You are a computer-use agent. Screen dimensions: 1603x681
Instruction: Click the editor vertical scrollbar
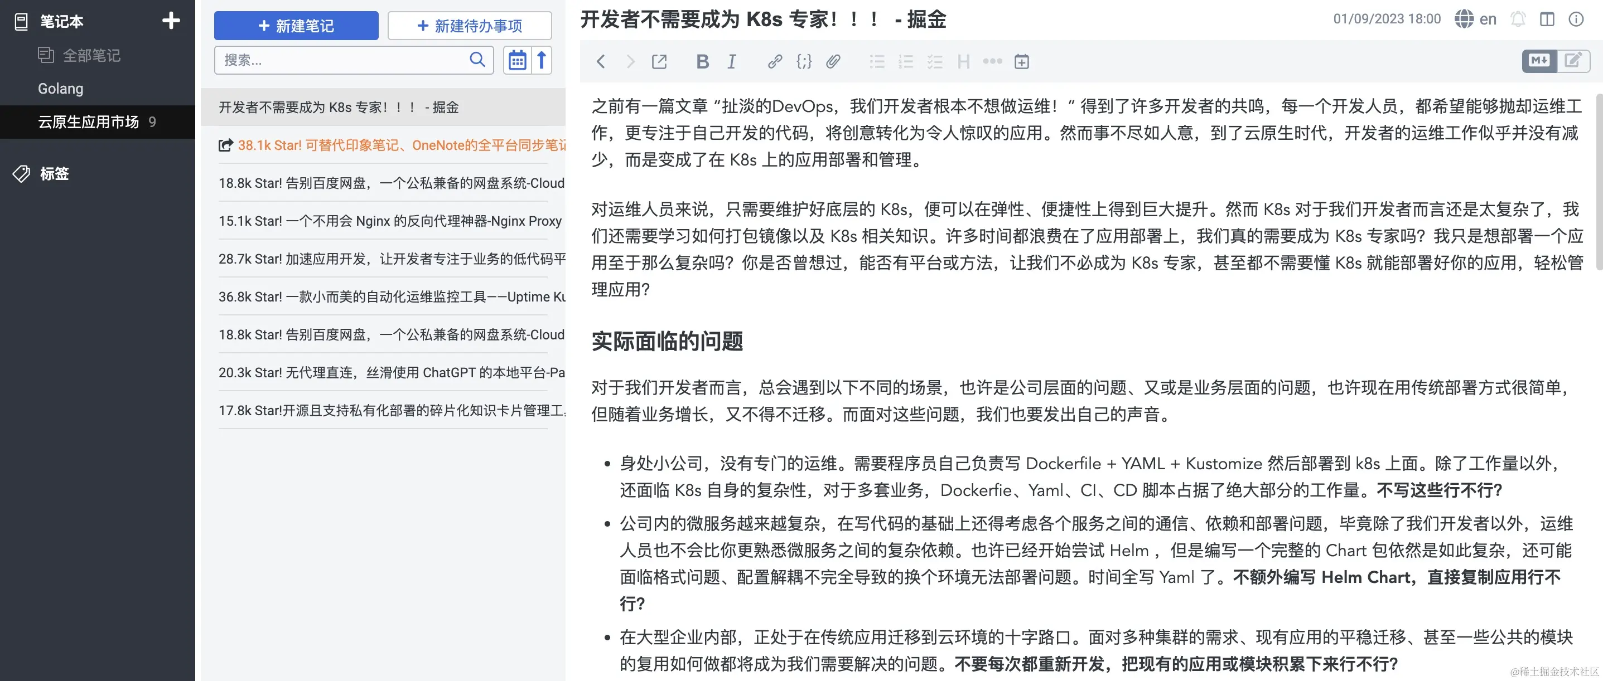[x=1599, y=182]
